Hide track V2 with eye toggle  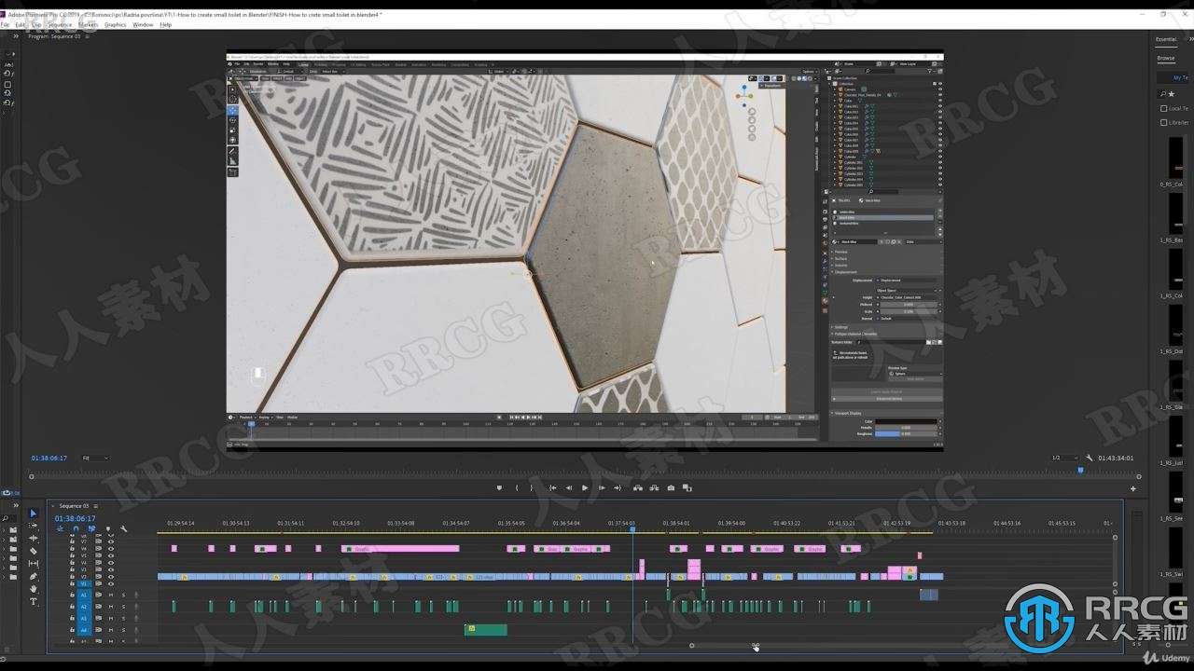click(110, 576)
